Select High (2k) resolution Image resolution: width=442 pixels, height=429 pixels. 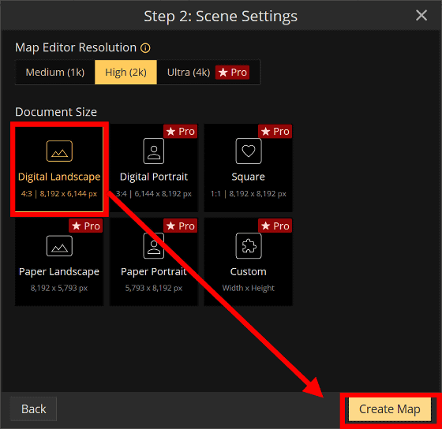125,73
